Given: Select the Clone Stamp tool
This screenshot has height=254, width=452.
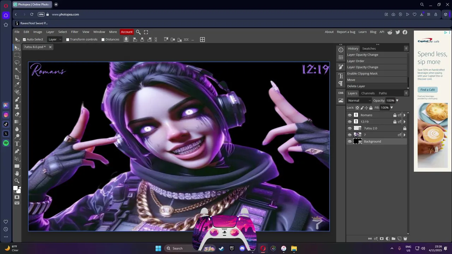Looking at the screenshot, I should pos(17,107).
